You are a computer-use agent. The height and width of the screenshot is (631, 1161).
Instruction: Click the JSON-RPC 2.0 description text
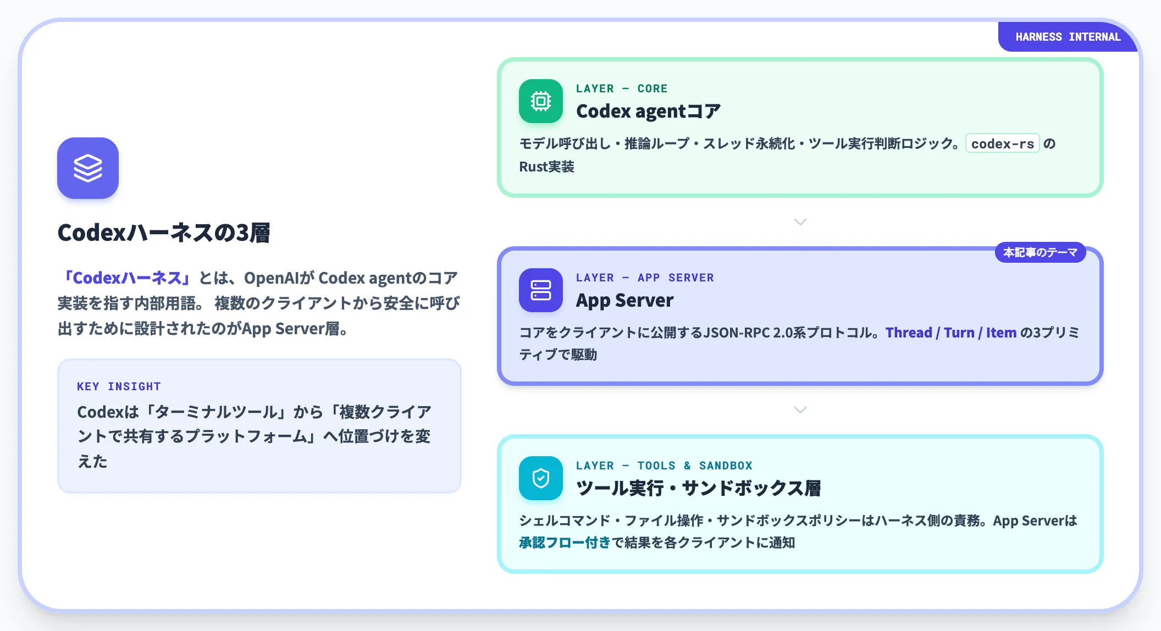[x=799, y=344]
